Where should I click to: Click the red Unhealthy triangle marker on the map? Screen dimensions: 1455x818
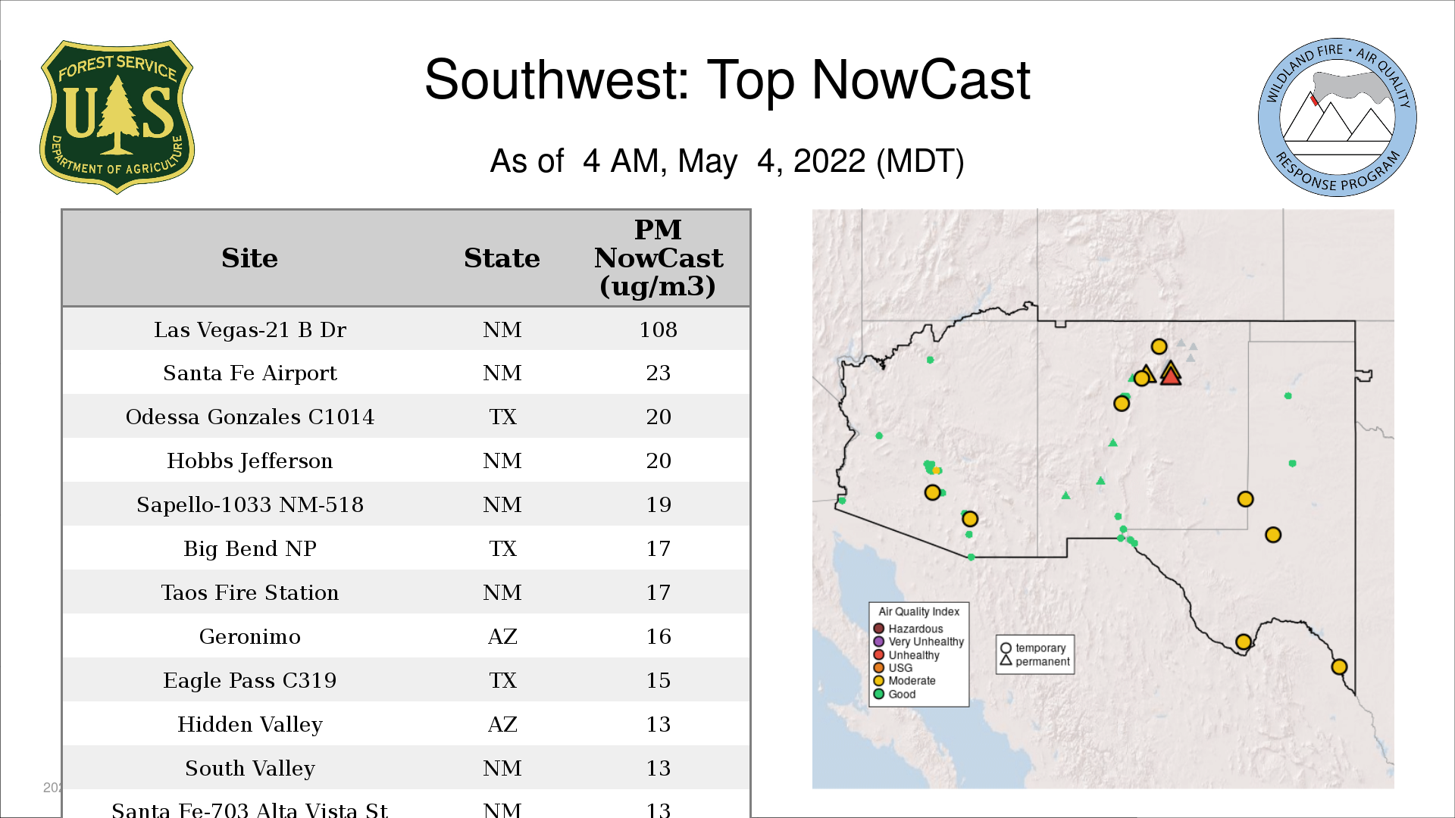click(x=1171, y=376)
